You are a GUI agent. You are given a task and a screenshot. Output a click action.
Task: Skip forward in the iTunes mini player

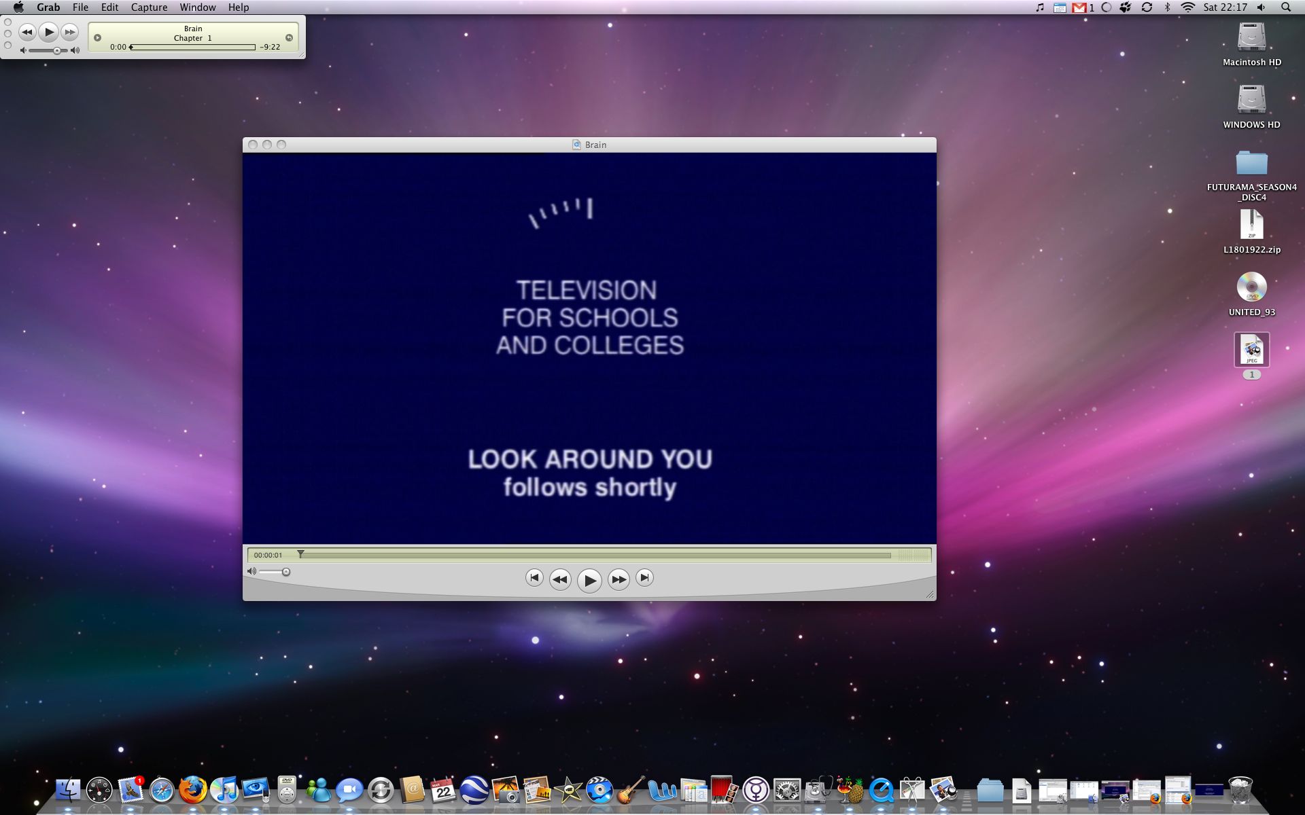(70, 32)
